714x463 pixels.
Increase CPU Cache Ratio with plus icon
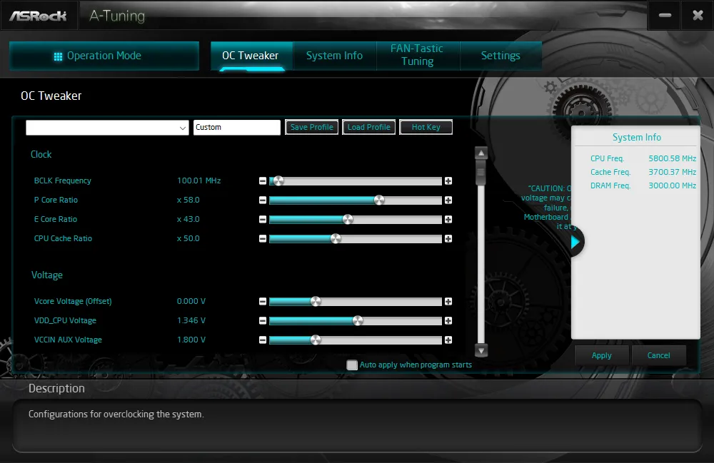pyautogui.click(x=448, y=239)
